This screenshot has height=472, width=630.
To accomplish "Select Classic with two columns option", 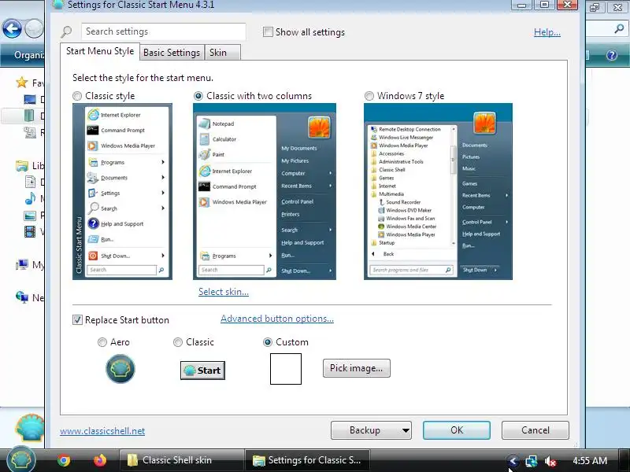I will pos(198,96).
